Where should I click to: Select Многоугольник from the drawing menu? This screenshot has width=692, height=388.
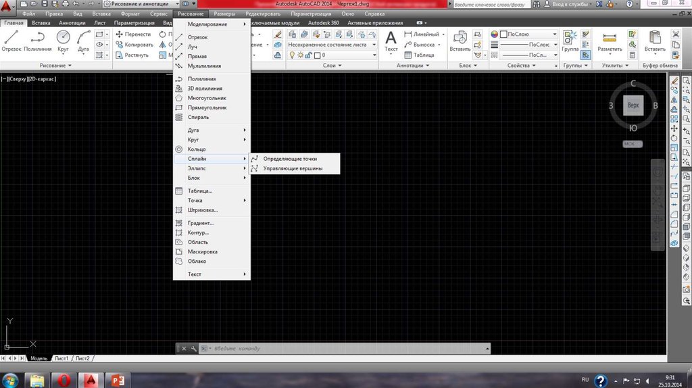207,98
